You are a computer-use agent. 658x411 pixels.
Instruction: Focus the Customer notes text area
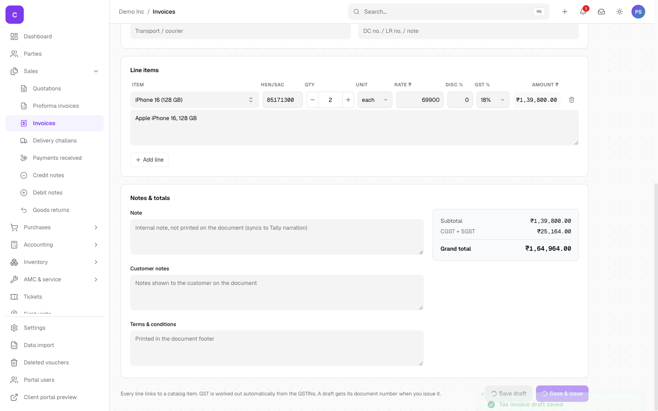277,292
